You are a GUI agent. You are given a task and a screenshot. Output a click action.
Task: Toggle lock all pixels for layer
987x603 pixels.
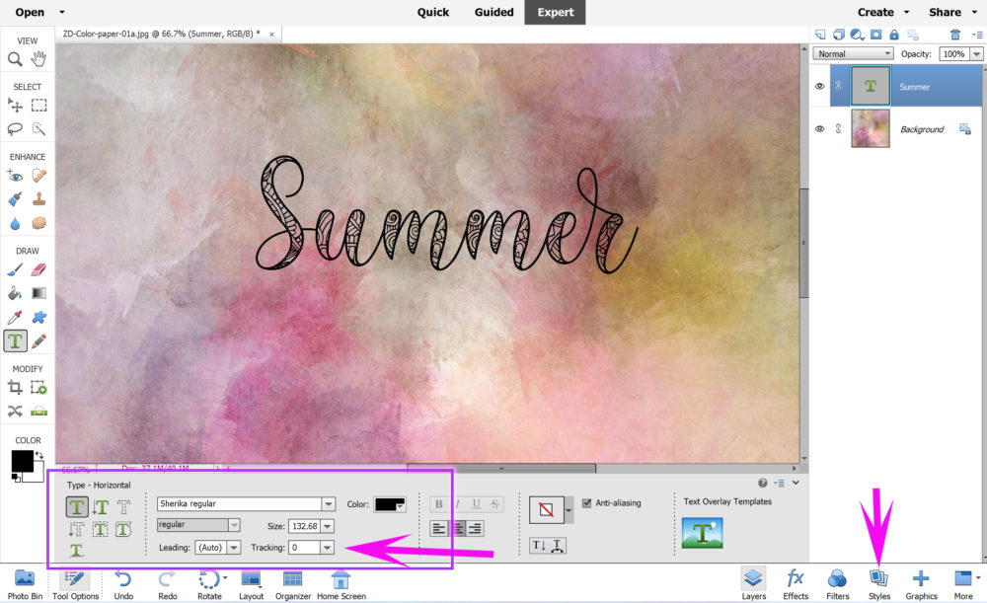894,35
